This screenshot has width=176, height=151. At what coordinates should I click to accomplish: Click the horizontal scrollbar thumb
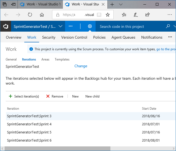(57, 149)
